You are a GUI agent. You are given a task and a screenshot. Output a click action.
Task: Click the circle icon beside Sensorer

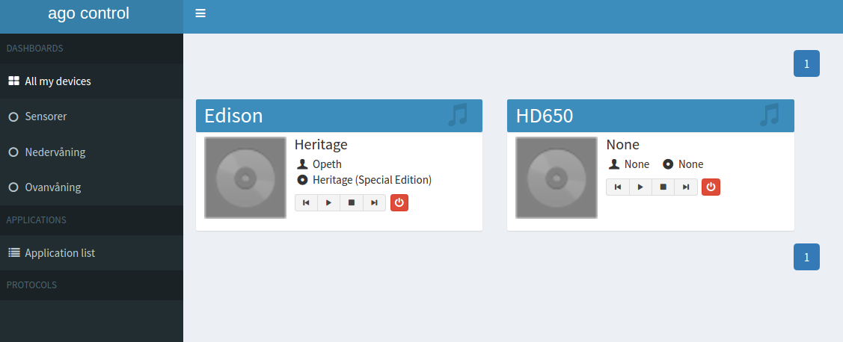(x=14, y=116)
